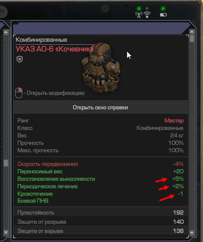Click the Боевой ПНВ property line
The image size is (203, 242).
[33, 201]
